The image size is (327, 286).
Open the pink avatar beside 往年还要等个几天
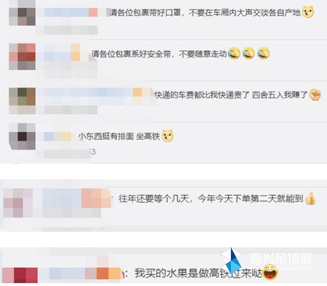18,203
